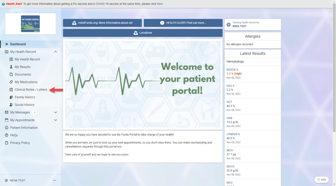Image resolution: width=336 pixels, height=186 pixels.
Task: Click the Allergies panel heading
Action: pos(253,36)
